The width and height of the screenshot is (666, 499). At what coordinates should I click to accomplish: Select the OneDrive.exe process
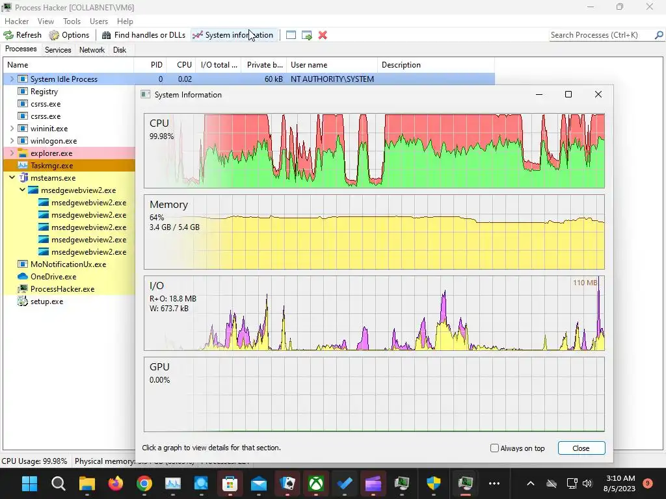coord(69,277)
